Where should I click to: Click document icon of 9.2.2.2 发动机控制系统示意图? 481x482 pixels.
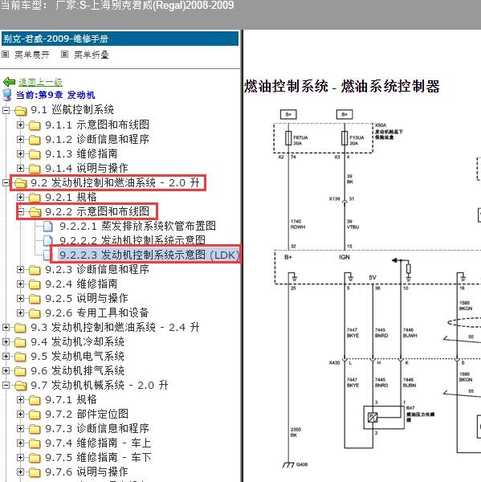tap(47, 240)
